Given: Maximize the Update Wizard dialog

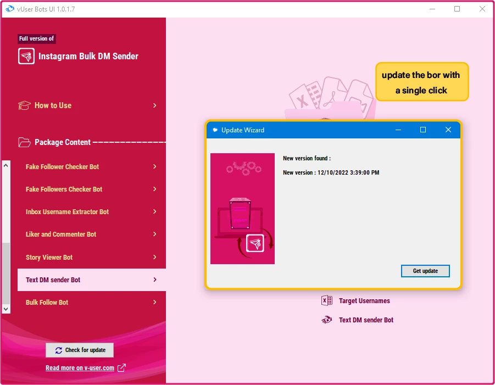Looking at the screenshot, I should (423, 130).
